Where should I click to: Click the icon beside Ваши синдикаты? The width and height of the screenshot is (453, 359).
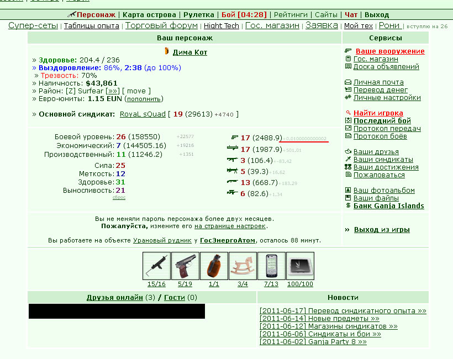click(348, 159)
